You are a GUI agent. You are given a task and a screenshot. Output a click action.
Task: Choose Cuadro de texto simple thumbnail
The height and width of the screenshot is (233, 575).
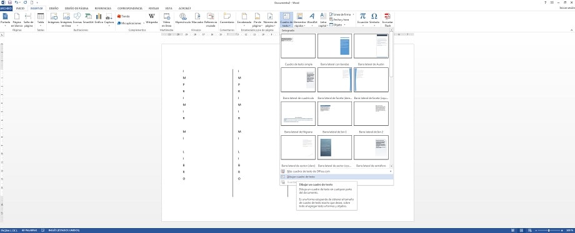point(298,45)
